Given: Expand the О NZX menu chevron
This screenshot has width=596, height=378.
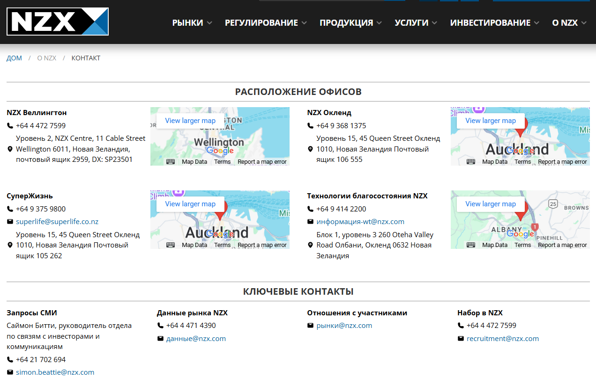Looking at the screenshot, I should click(x=583, y=23).
